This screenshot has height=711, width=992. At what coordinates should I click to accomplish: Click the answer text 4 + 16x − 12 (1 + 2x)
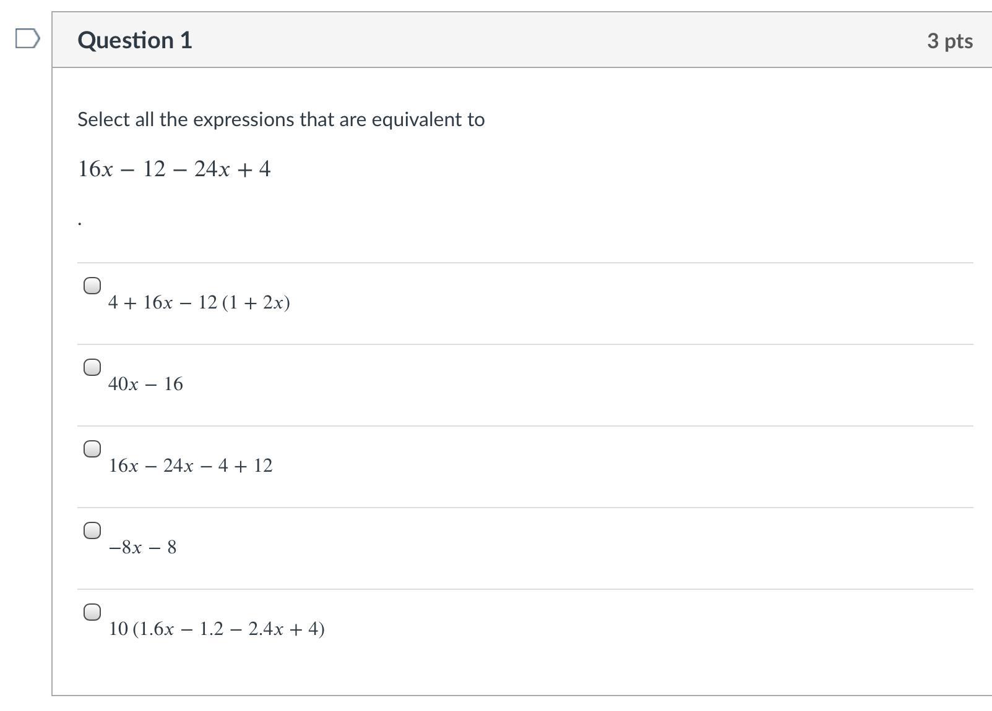coord(199,302)
